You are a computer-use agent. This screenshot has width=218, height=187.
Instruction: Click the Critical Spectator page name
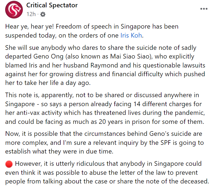pyautogui.click(x=52, y=5)
